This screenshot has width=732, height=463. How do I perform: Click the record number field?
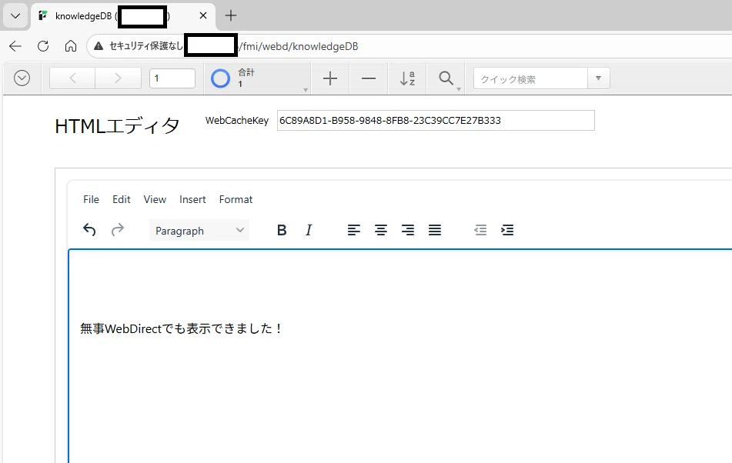172,78
